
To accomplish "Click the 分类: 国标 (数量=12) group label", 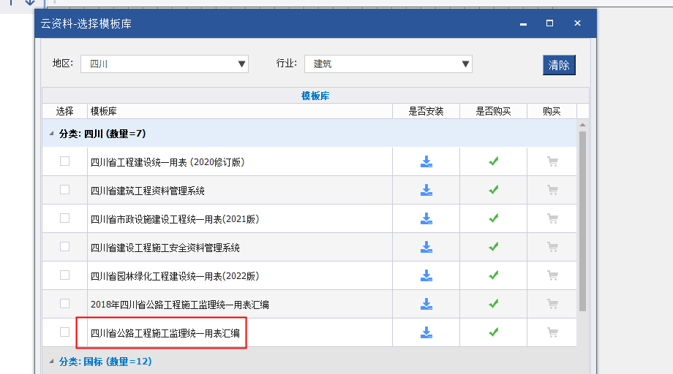I will coord(105,362).
